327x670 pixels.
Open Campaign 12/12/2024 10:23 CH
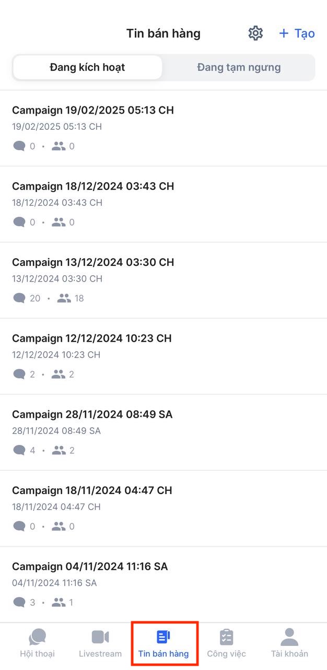coord(92,339)
